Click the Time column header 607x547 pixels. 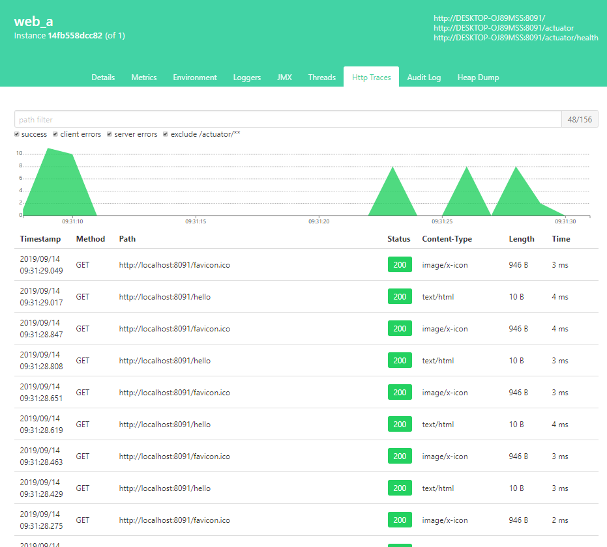tap(561, 239)
